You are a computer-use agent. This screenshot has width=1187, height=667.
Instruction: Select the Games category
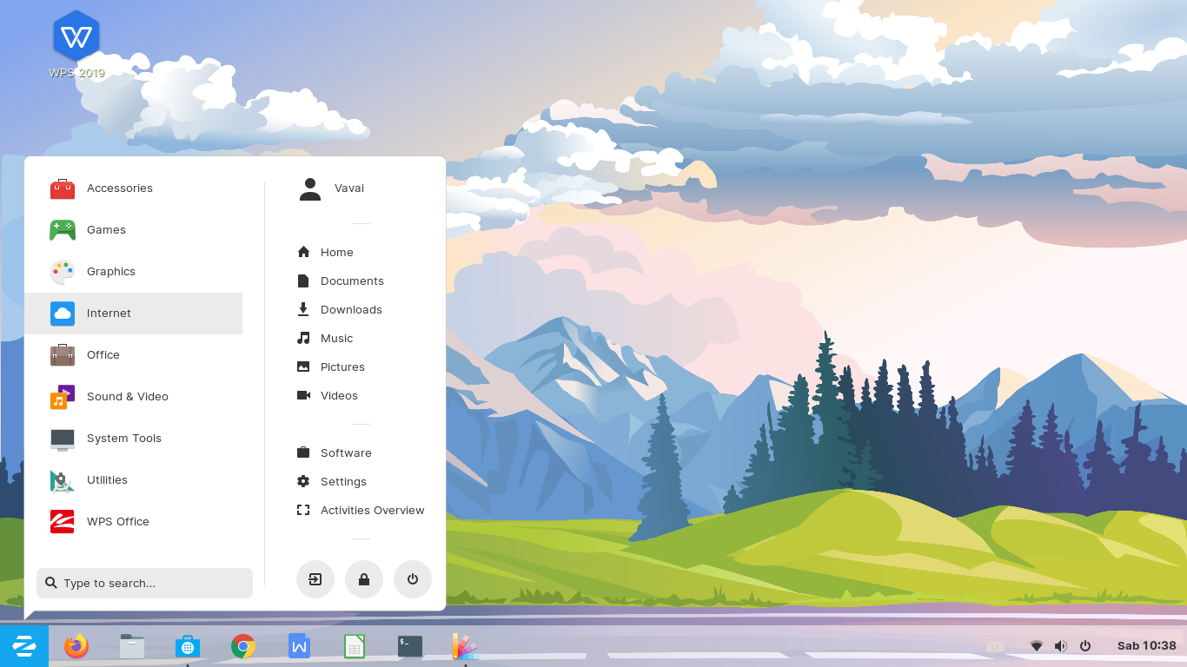[106, 229]
